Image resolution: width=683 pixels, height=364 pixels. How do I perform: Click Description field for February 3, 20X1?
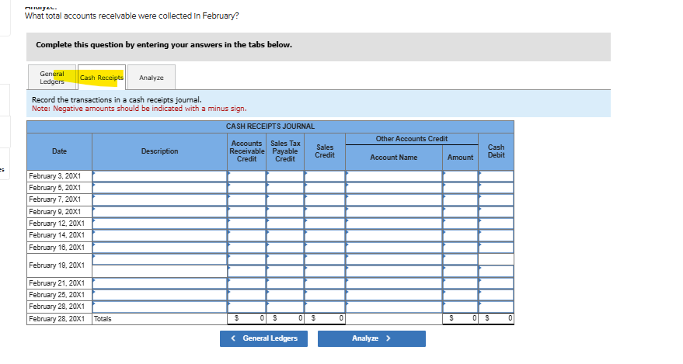[x=159, y=176]
